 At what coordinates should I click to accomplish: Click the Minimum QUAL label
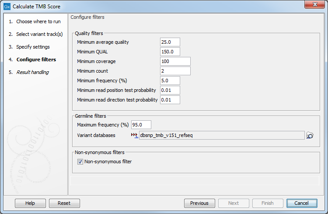point(92,52)
